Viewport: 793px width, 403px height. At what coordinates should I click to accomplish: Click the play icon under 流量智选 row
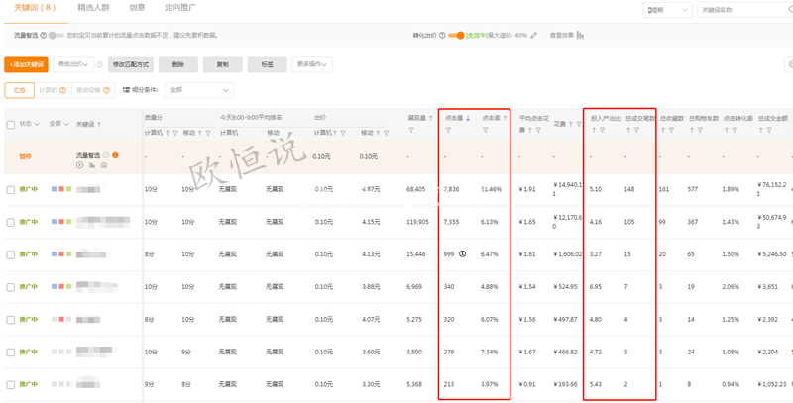(x=79, y=165)
